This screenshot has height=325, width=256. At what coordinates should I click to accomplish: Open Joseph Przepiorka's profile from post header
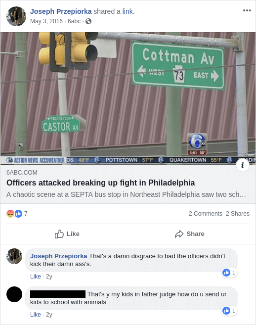[x=61, y=11]
